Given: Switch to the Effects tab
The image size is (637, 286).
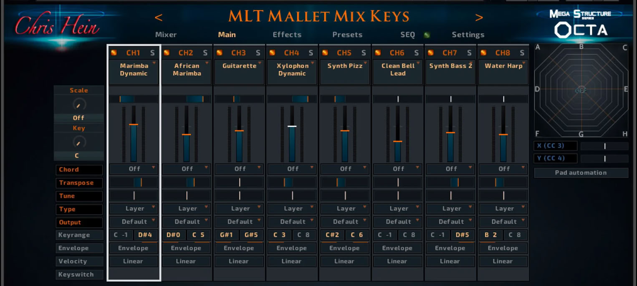Looking at the screenshot, I should 287,35.
